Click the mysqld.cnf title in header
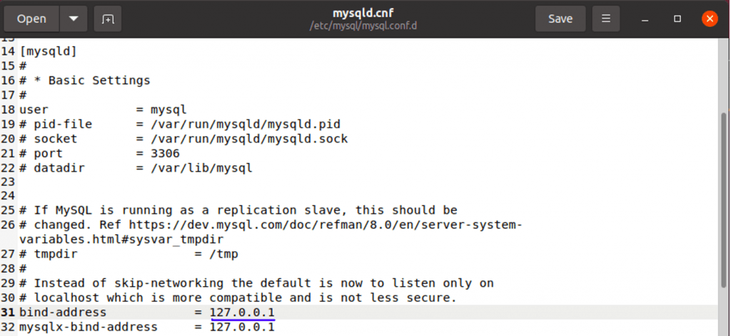The width and height of the screenshot is (731, 336). [x=364, y=13]
